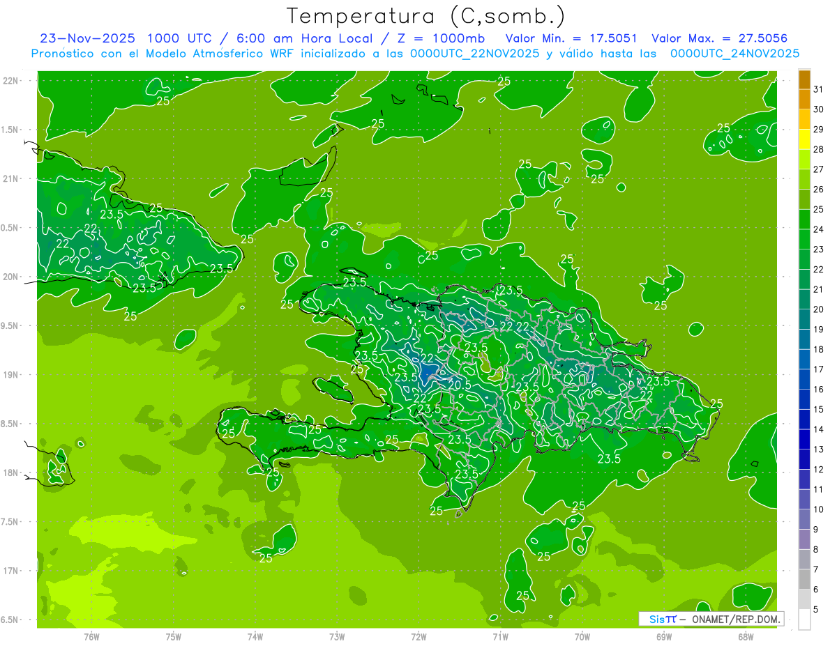Click the '70W' longitude label
The height and width of the screenshot is (646, 837).
click(582, 636)
